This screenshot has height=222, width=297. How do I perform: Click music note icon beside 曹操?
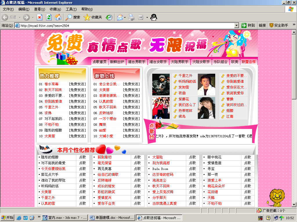click(223, 99)
